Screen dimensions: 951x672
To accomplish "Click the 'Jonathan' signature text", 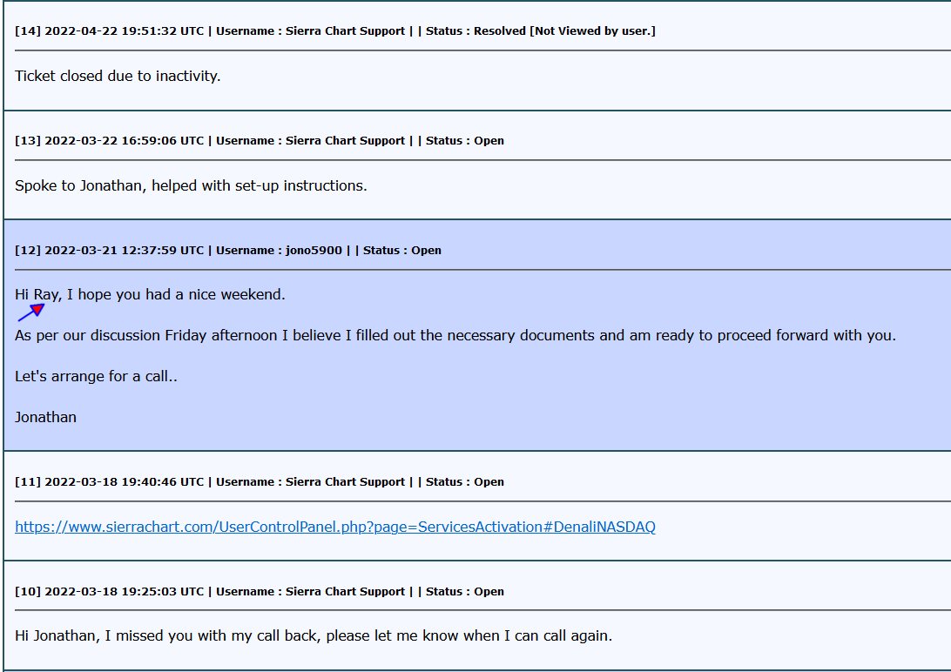I will pos(45,417).
